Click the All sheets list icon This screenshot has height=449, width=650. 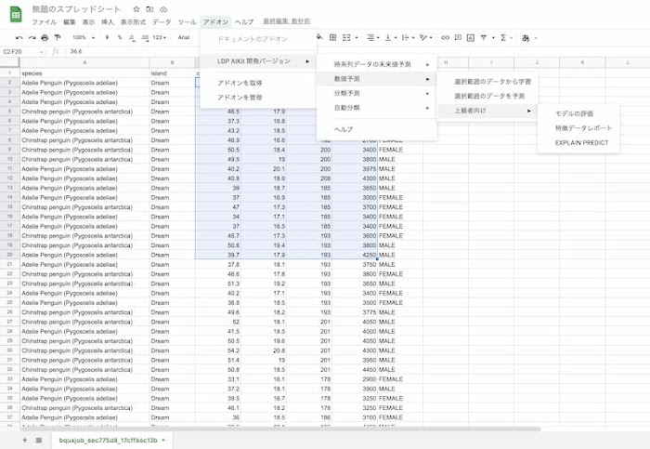(39, 440)
